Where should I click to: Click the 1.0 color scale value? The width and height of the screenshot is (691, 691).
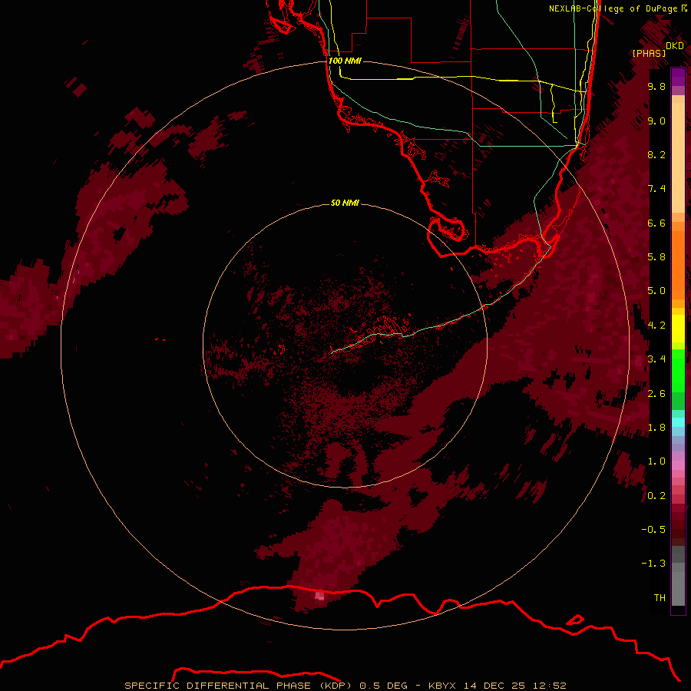pyautogui.click(x=656, y=461)
